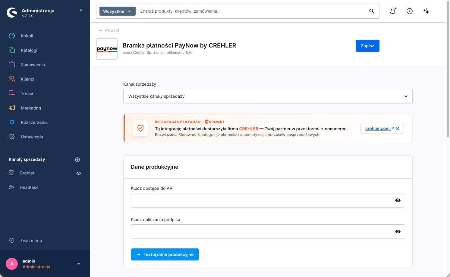Screen dimensions: 450x277
Task: Click the global search input field
Action: click(252, 11)
